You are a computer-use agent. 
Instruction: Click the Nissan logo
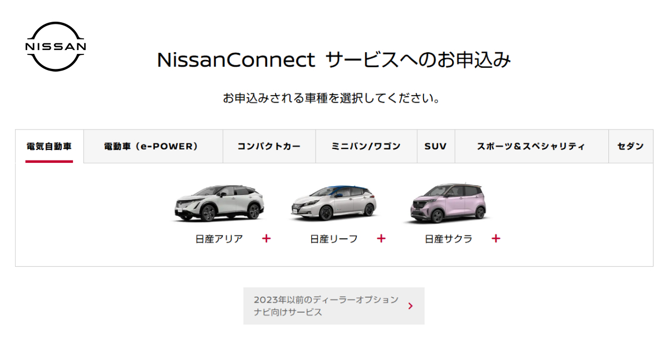(x=56, y=47)
